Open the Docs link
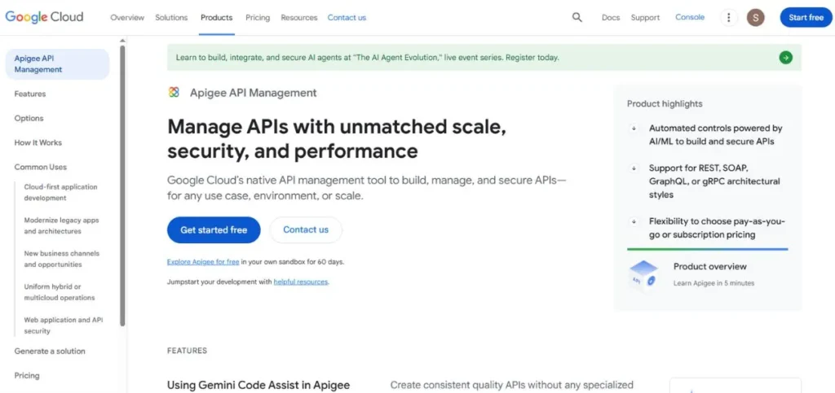The height and width of the screenshot is (393, 835). point(611,18)
